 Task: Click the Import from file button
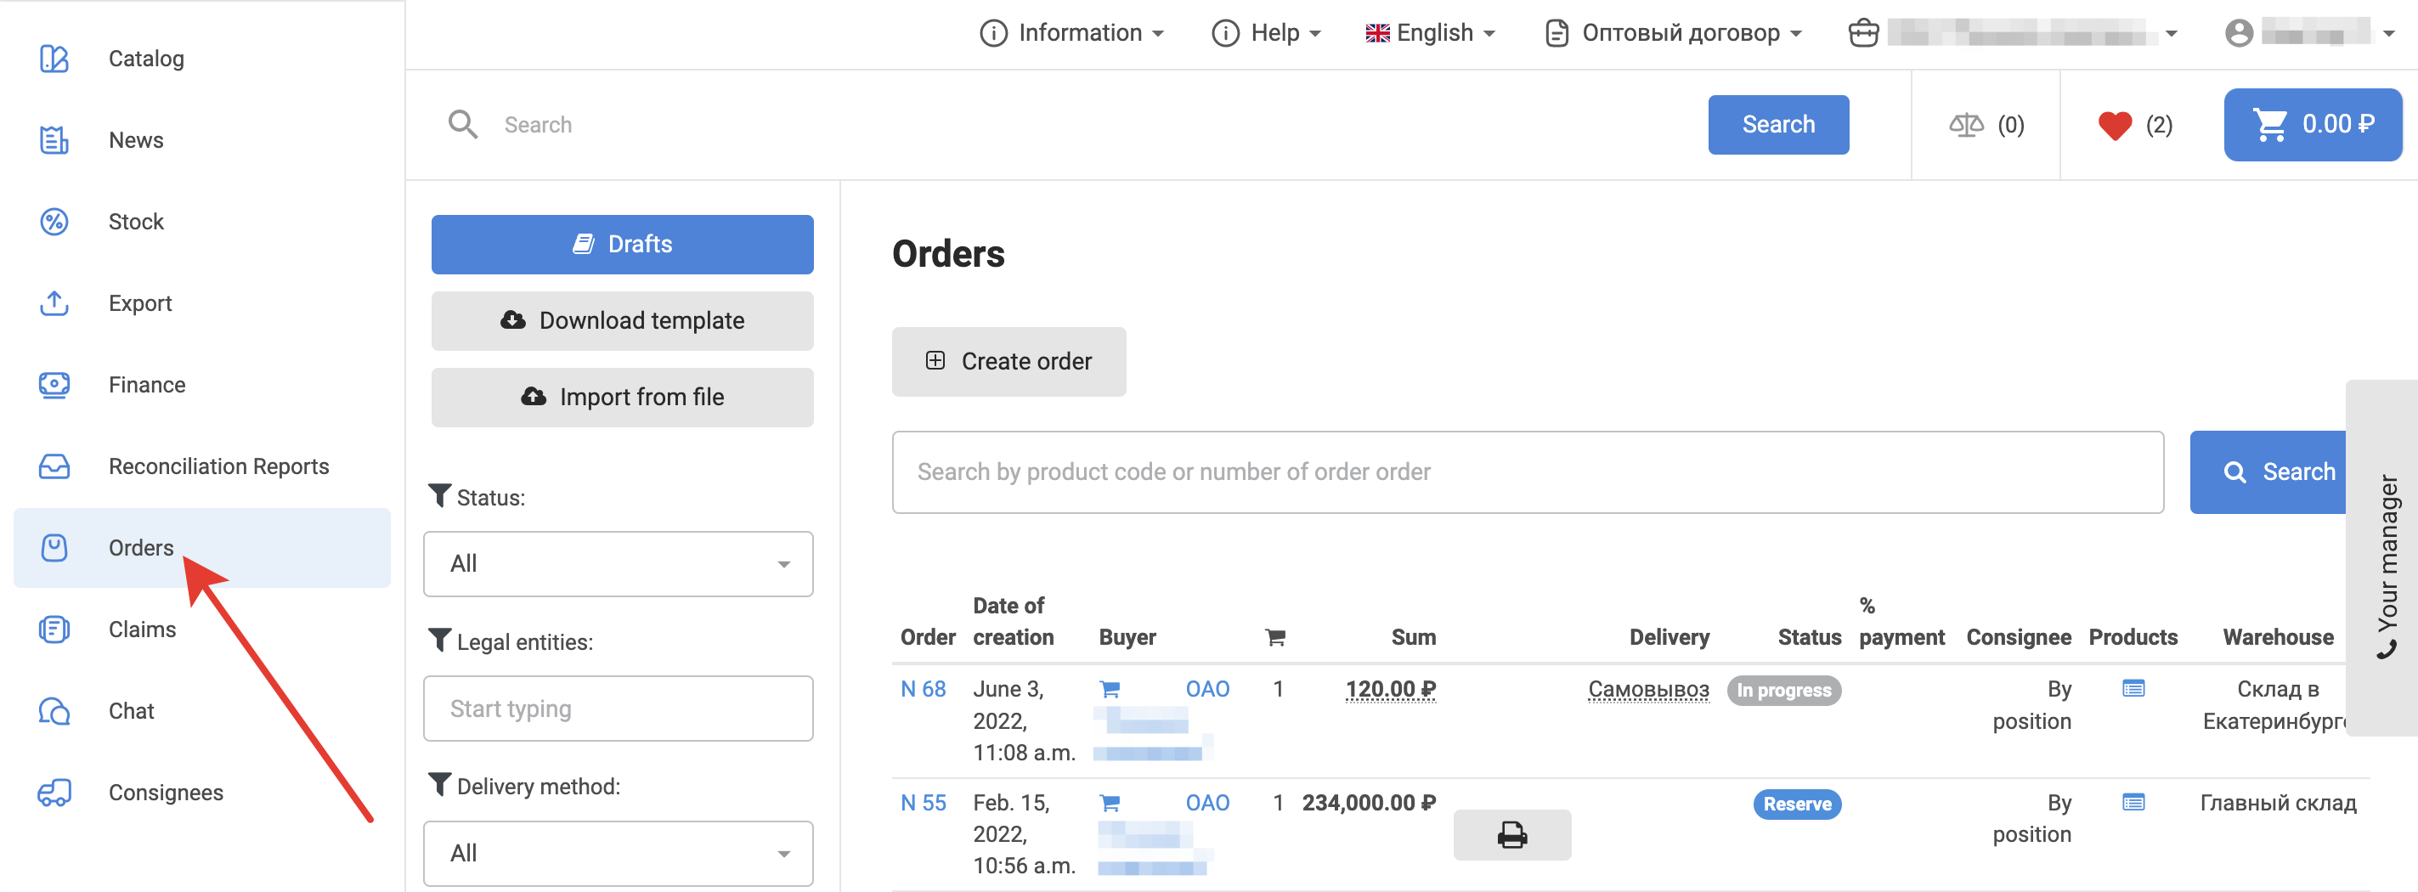(x=622, y=398)
